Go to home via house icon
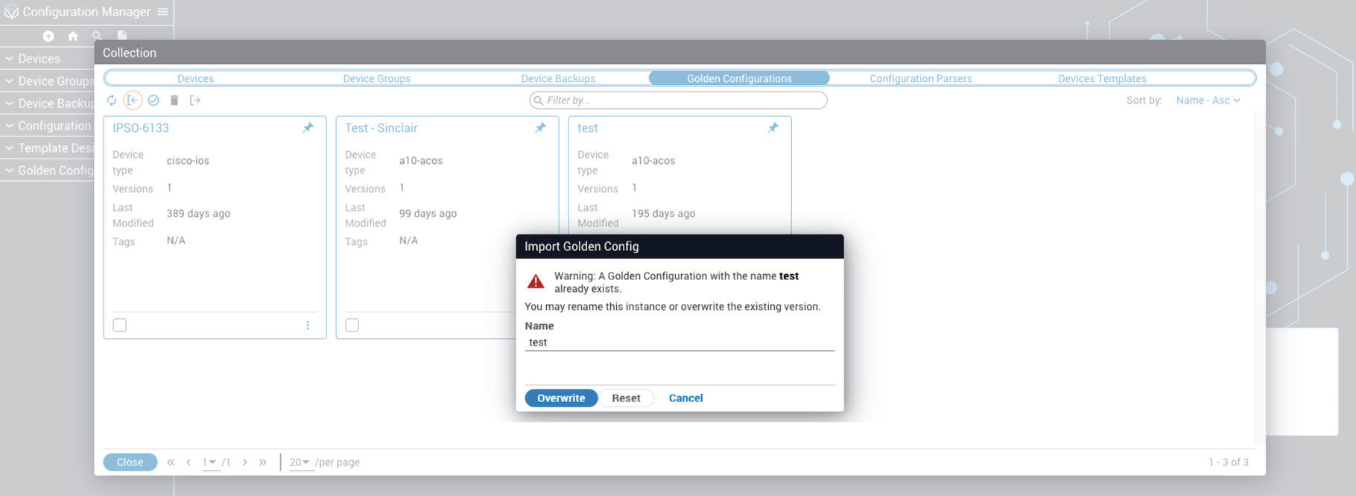Viewport: 1356px width, 496px height. click(x=73, y=36)
